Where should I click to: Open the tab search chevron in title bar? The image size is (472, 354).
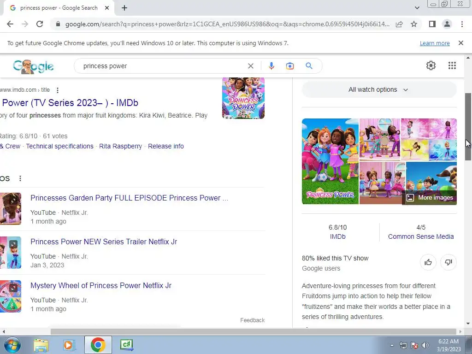tap(417, 8)
